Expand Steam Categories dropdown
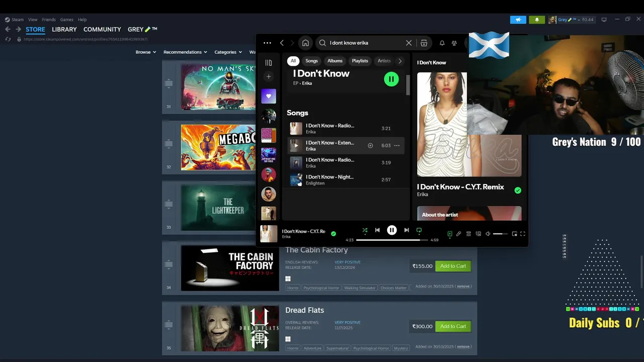Screen dimensions: 644x362 pos(228,52)
